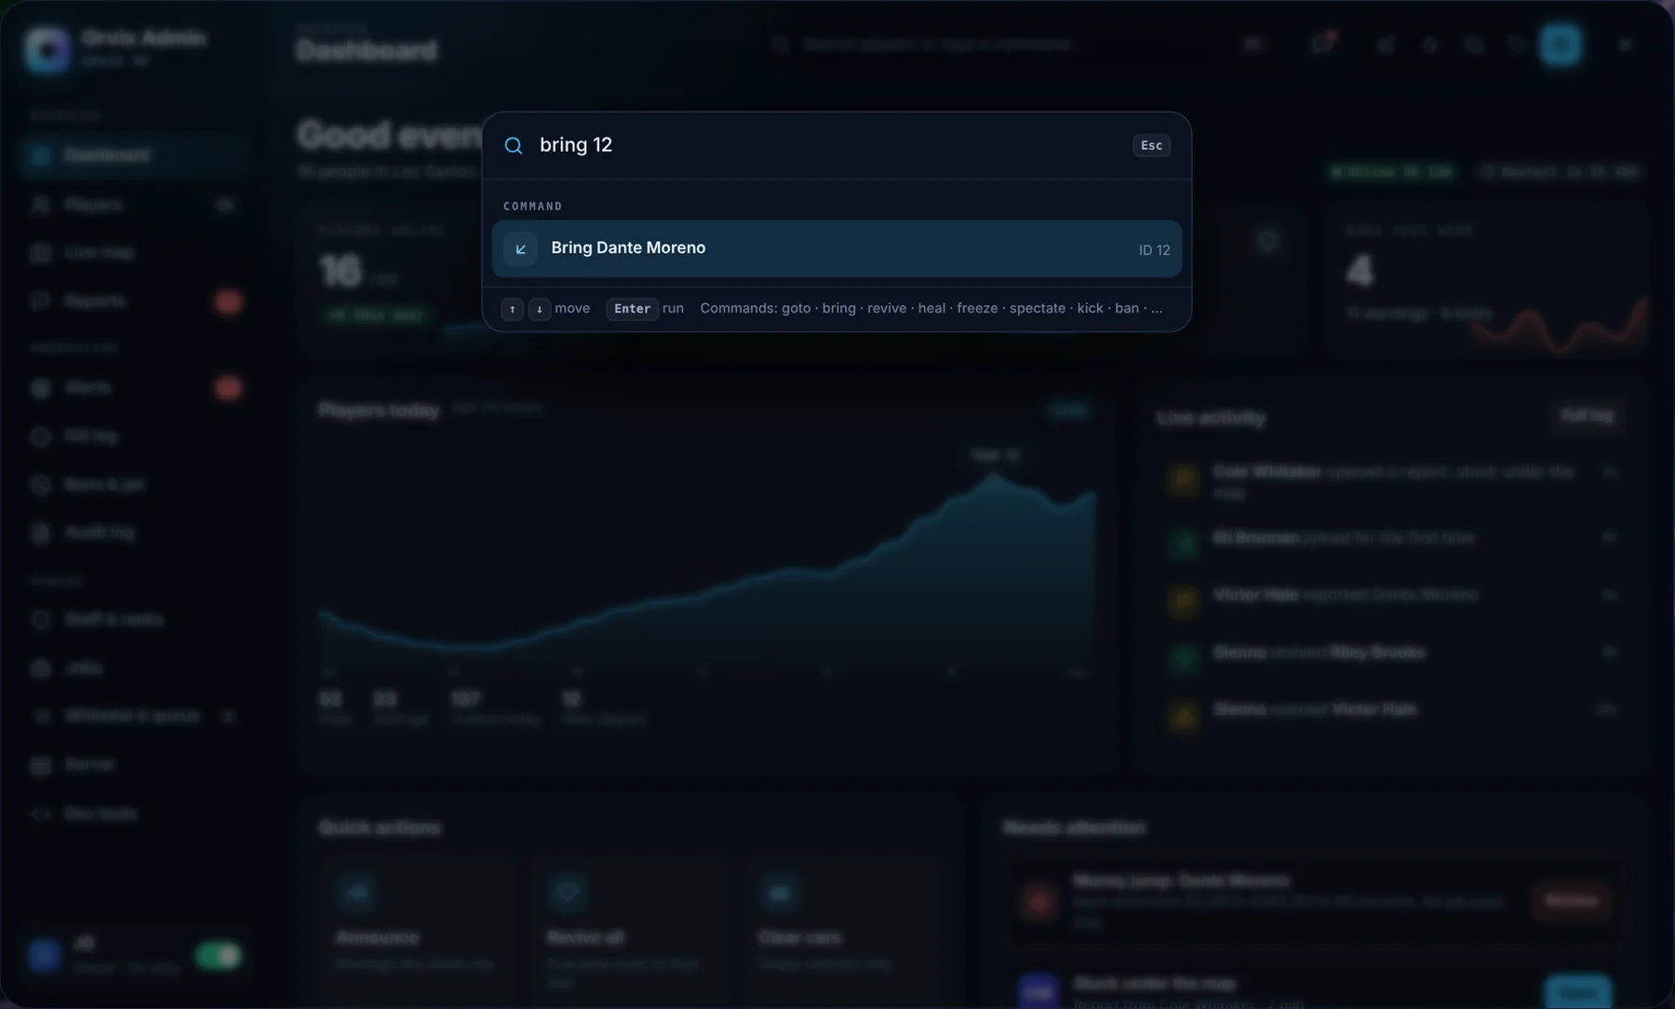This screenshot has height=1009, width=1675.
Task: Click the "Commands: goto · bring · revive" hint text
Action: point(931,309)
